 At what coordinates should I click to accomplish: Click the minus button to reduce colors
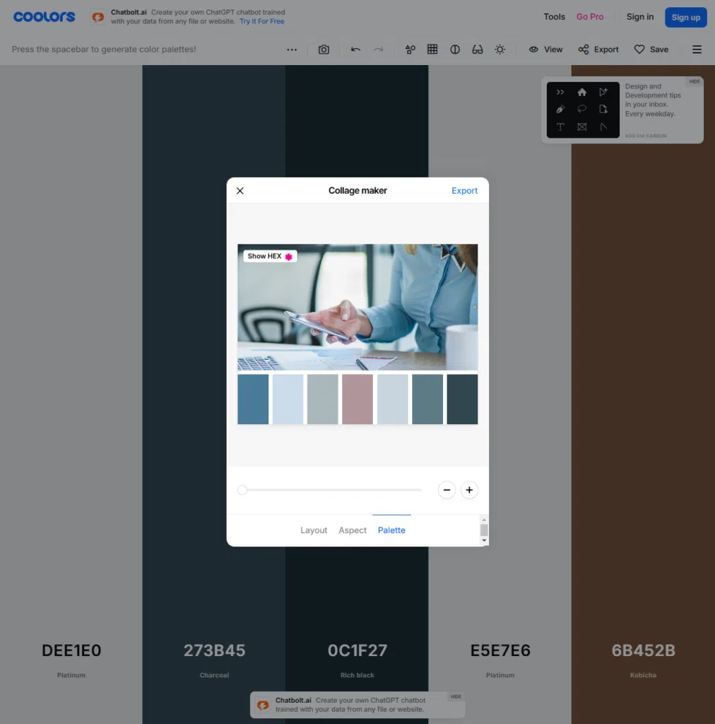447,490
